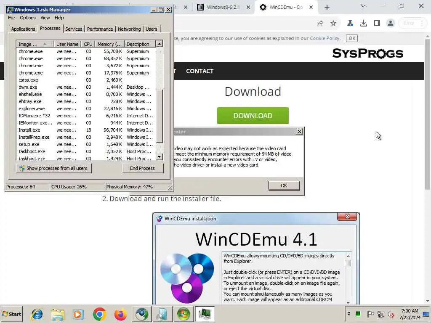The height and width of the screenshot is (323, 431).
Task: Open the File menu in Task Manager
Action: point(11,18)
